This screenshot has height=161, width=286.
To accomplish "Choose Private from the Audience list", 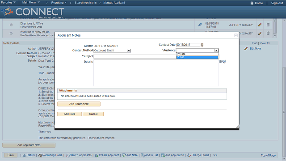I will (197, 54).
